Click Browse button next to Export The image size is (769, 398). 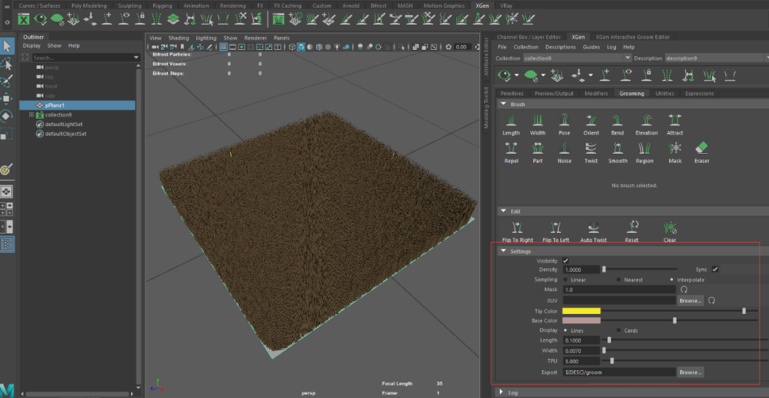[690, 372]
